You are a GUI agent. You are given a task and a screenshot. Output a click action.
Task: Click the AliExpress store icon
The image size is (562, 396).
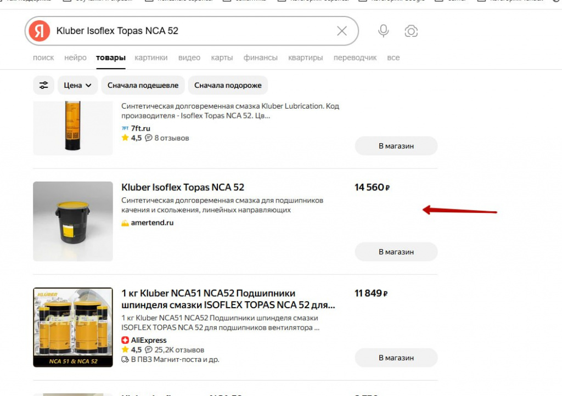tap(125, 341)
